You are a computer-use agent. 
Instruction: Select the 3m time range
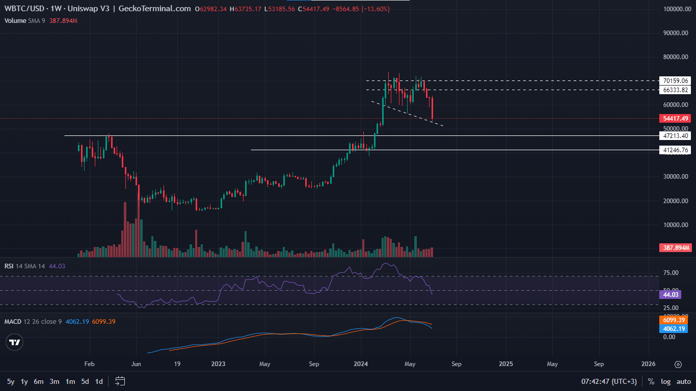point(55,381)
